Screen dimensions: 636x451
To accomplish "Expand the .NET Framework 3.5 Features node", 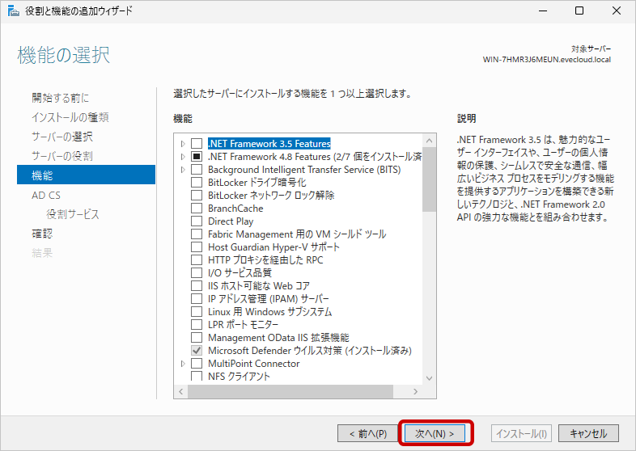I will coord(183,144).
